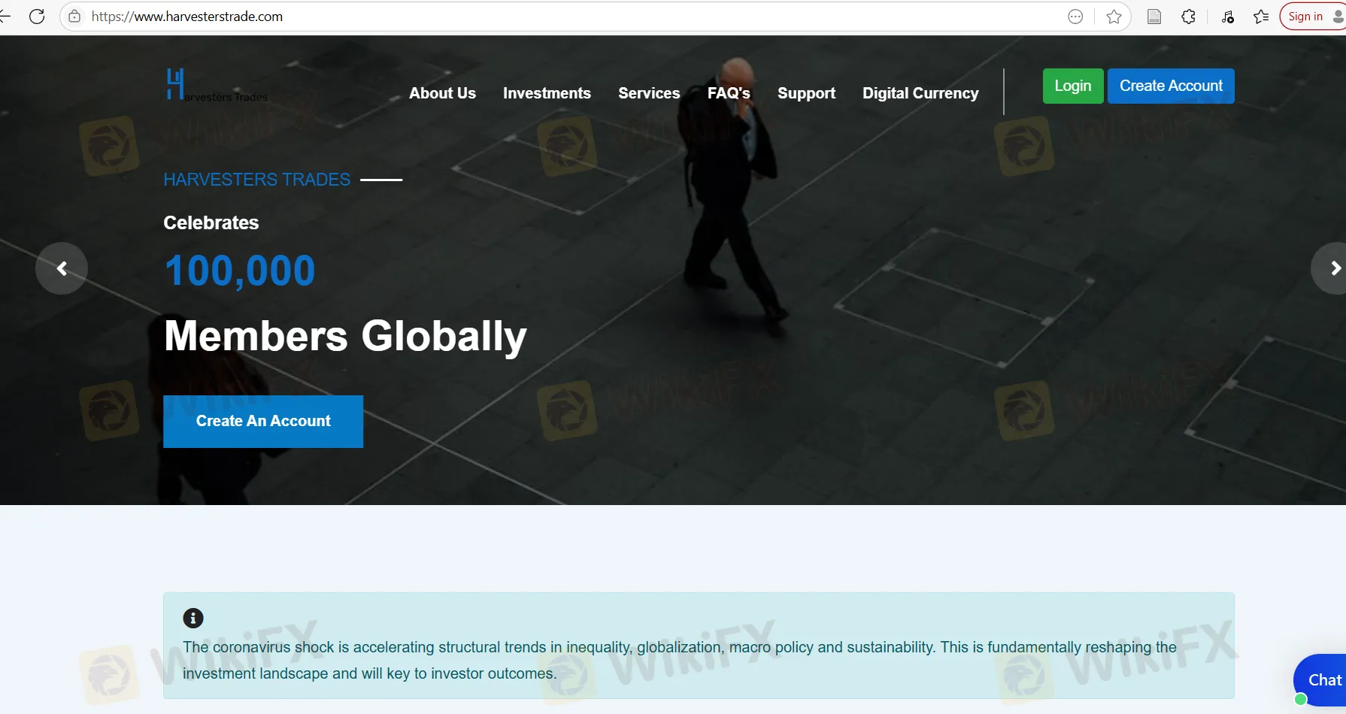Click the browser address bar

[526, 16]
